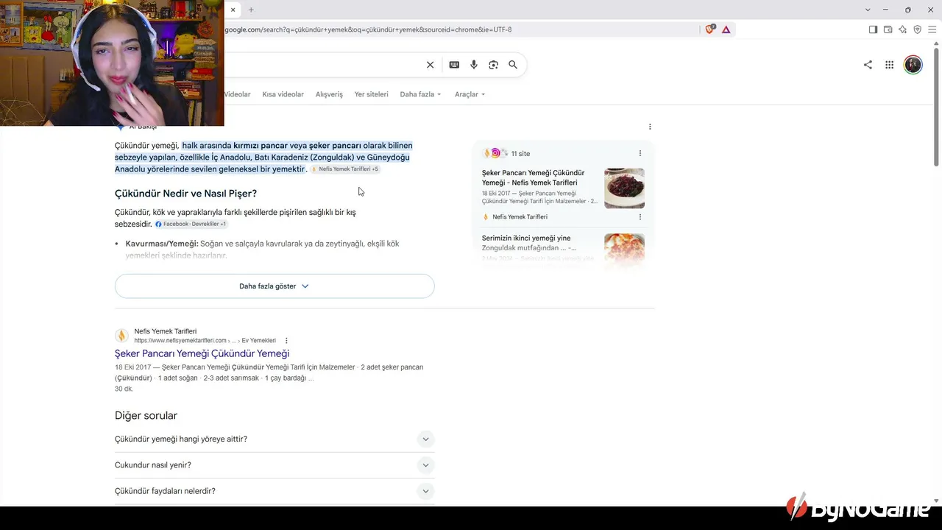The height and width of the screenshot is (530, 942).
Task: Open Brave Rewards triangle icon
Action: (726, 29)
